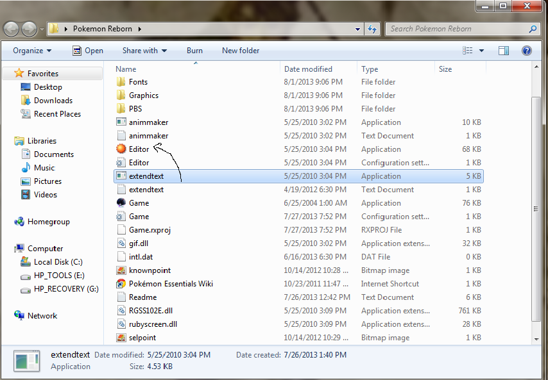Select the gif.dll file icon

click(121, 244)
